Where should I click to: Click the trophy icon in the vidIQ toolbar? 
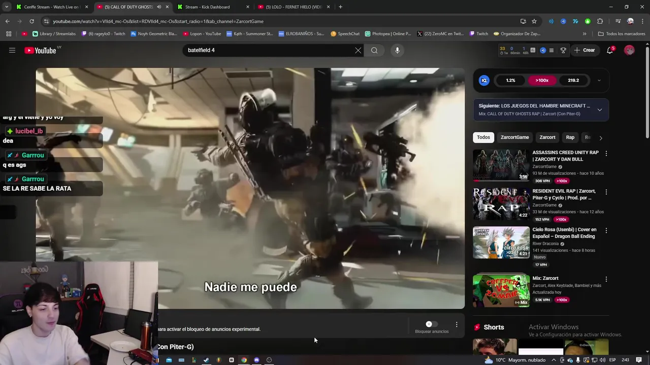[x=563, y=50]
